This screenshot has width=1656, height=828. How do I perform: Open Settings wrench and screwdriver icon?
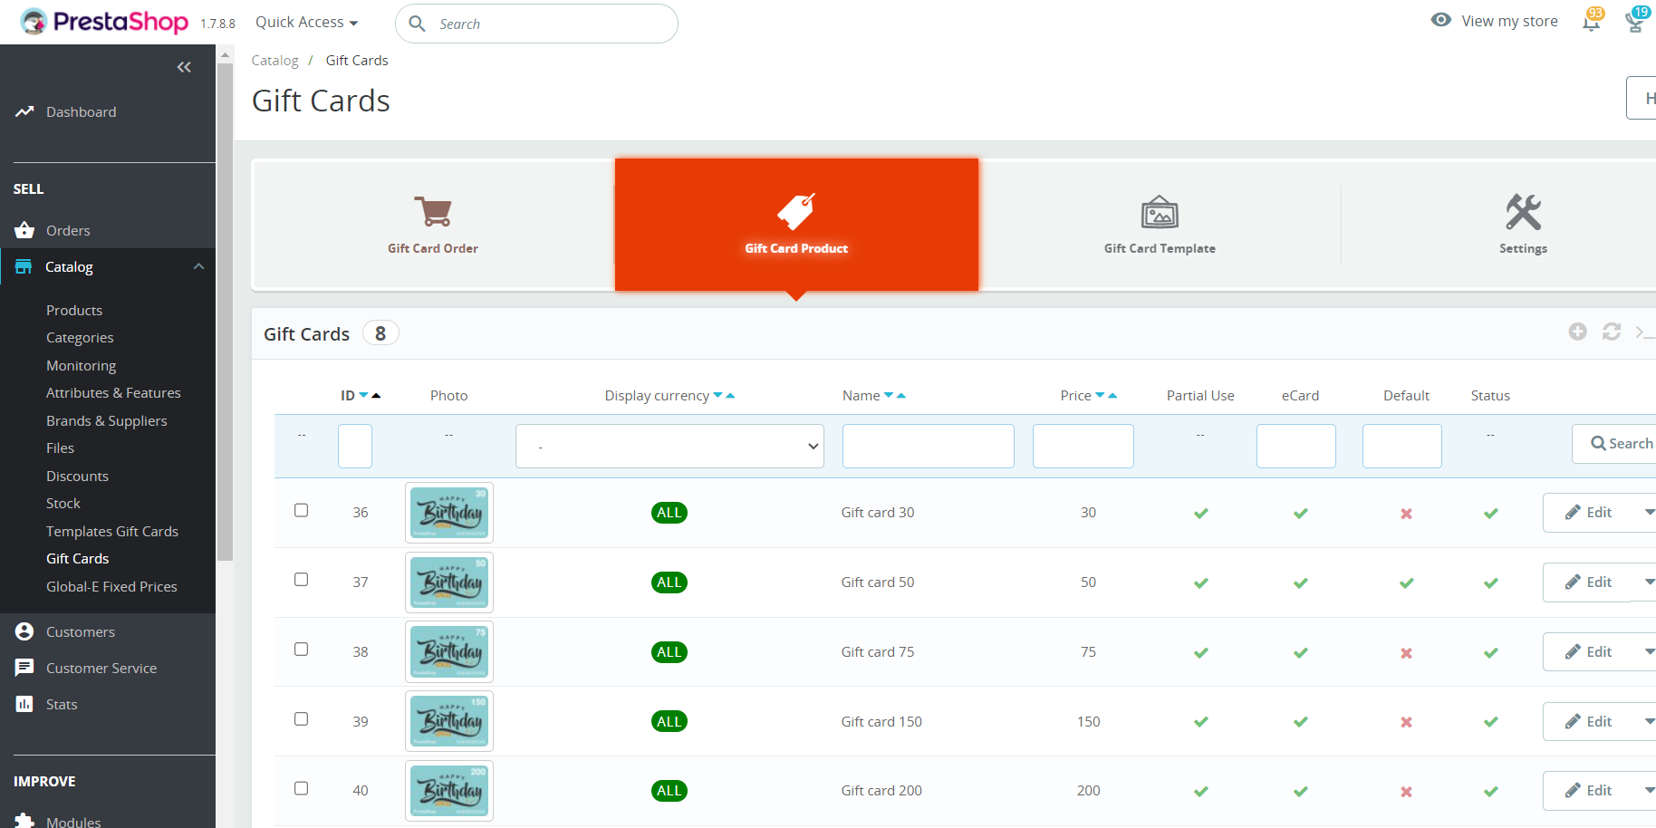tap(1523, 213)
